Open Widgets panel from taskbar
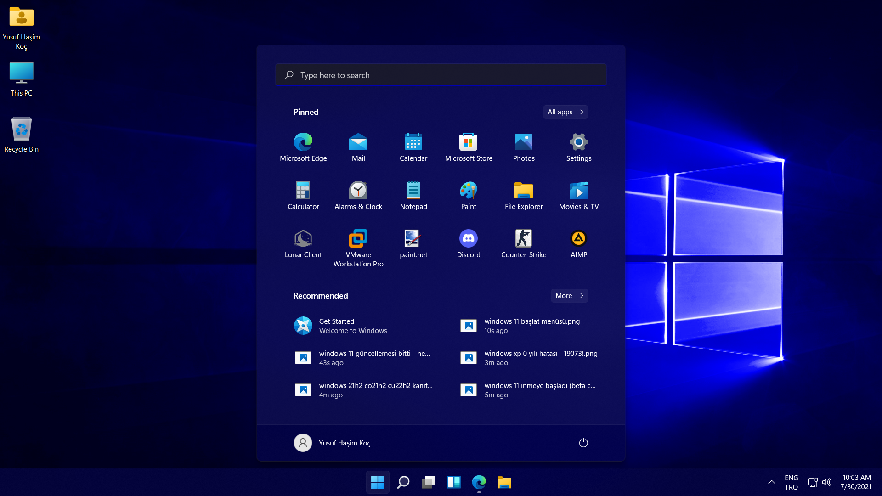Screen dimensions: 882x496 [454, 482]
